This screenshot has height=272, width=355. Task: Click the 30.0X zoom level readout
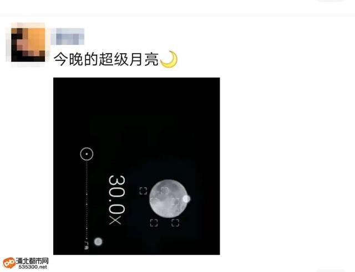117,200
